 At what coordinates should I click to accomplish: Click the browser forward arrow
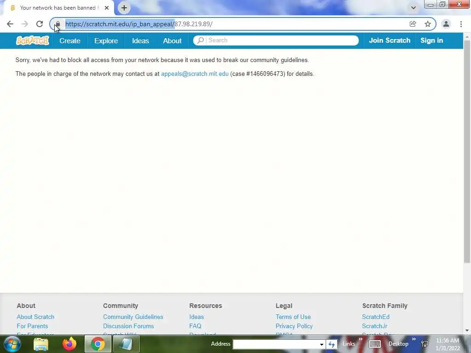click(25, 24)
